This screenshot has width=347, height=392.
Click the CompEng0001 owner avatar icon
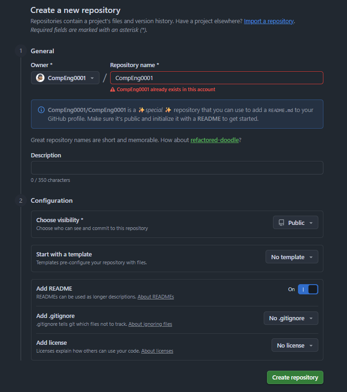coord(40,78)
